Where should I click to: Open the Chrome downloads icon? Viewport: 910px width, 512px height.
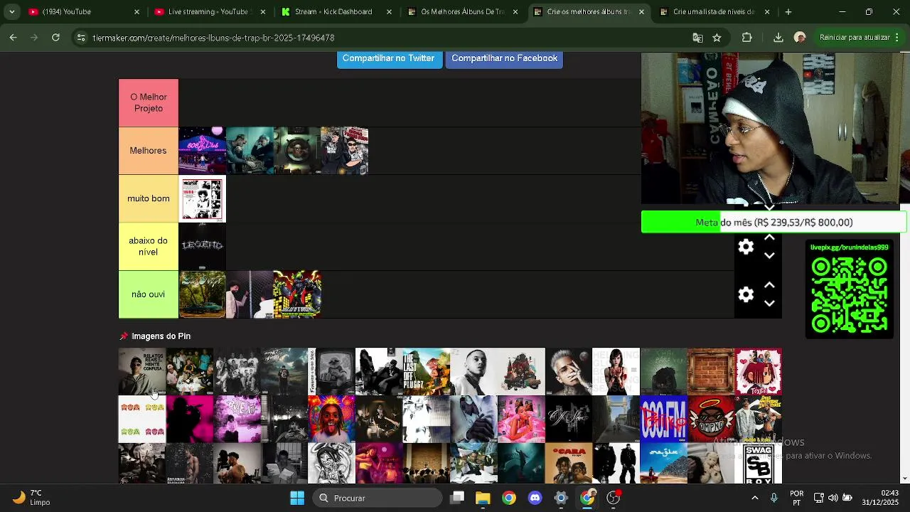(778, 38)
